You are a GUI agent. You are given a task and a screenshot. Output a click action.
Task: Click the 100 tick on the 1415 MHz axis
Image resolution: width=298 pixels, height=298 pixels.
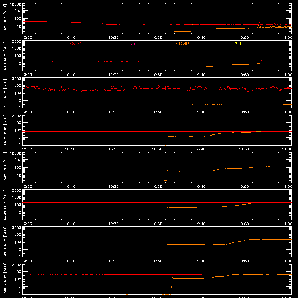pos(18,130)
